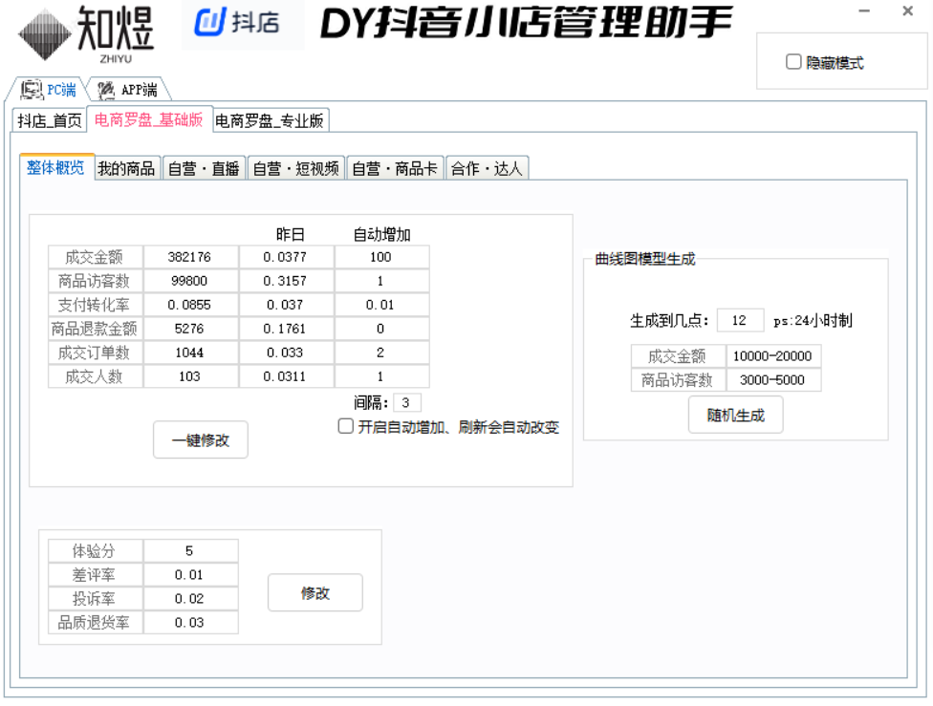The image size is (933, 706).
Task: Click 成交人数 value cell 103
Action: tap(191, 375)
